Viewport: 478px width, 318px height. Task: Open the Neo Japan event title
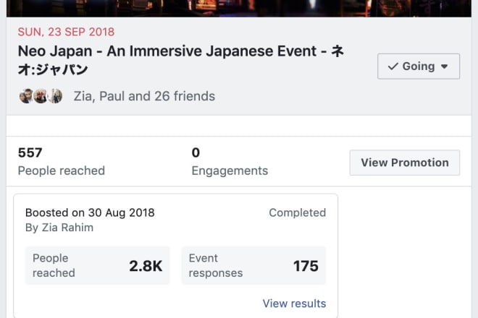[x=181, y=60]
